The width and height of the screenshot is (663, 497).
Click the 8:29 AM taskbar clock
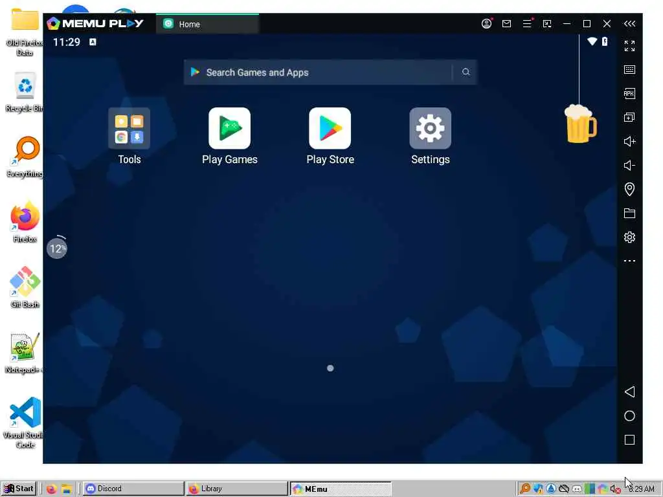(642, 489)
